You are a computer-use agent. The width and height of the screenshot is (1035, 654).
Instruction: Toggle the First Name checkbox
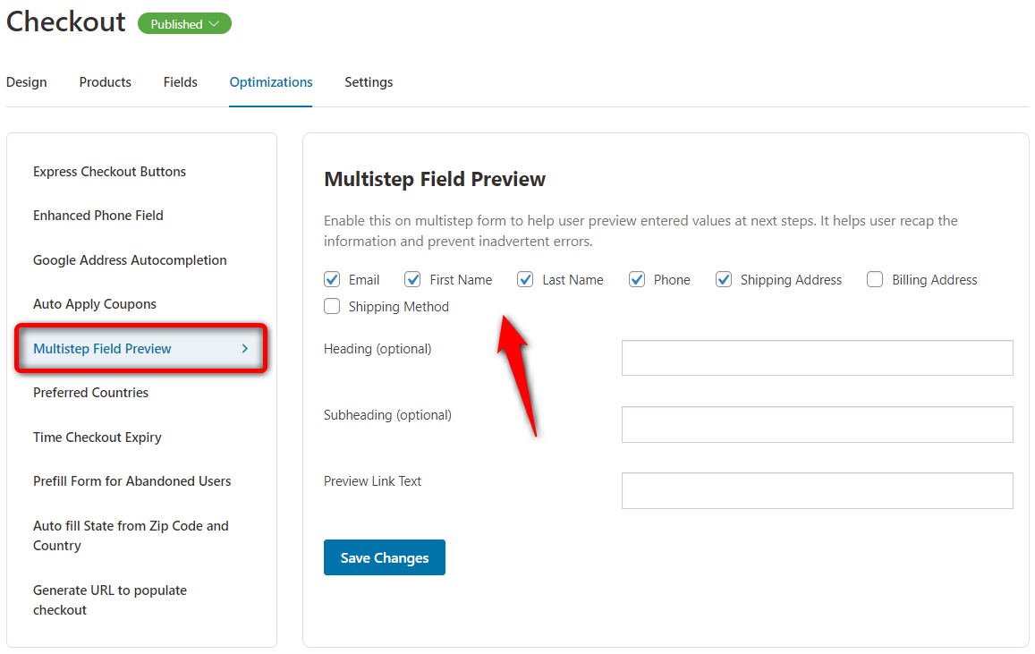click(x=412, y=280)
